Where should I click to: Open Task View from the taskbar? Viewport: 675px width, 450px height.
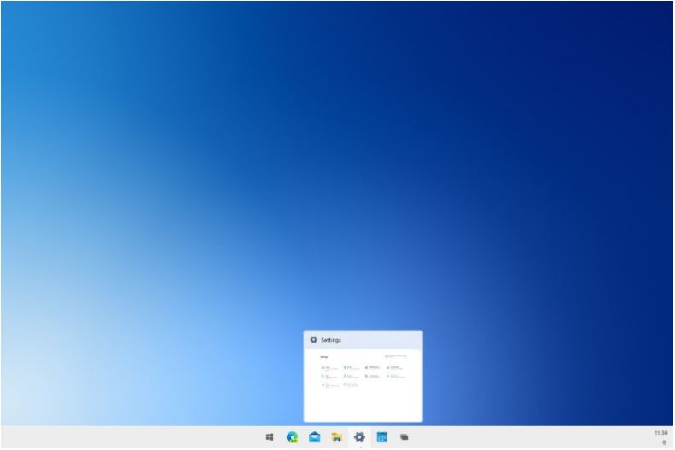click(x=404, y=437)
